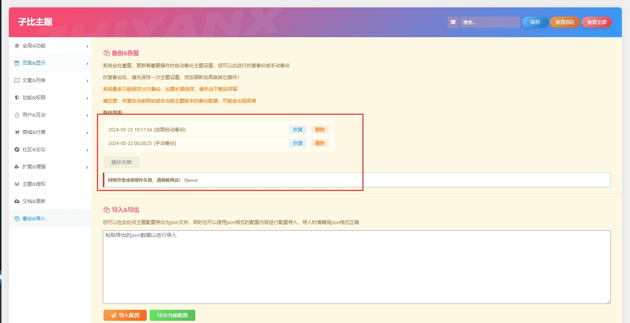Click the 保存 button
The height and width of the screenshot is (323, 630).
tap(535, 22)
